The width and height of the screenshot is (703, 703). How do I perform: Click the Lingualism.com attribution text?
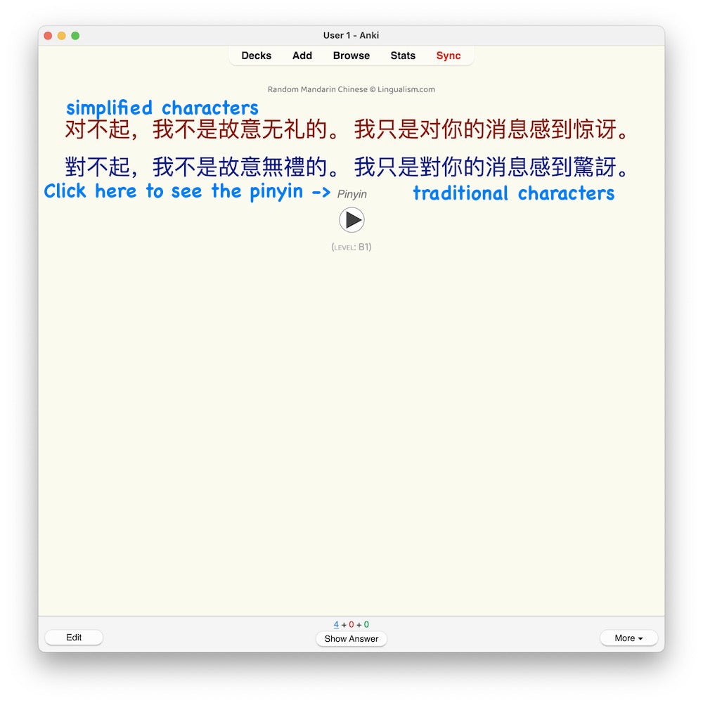351,89
